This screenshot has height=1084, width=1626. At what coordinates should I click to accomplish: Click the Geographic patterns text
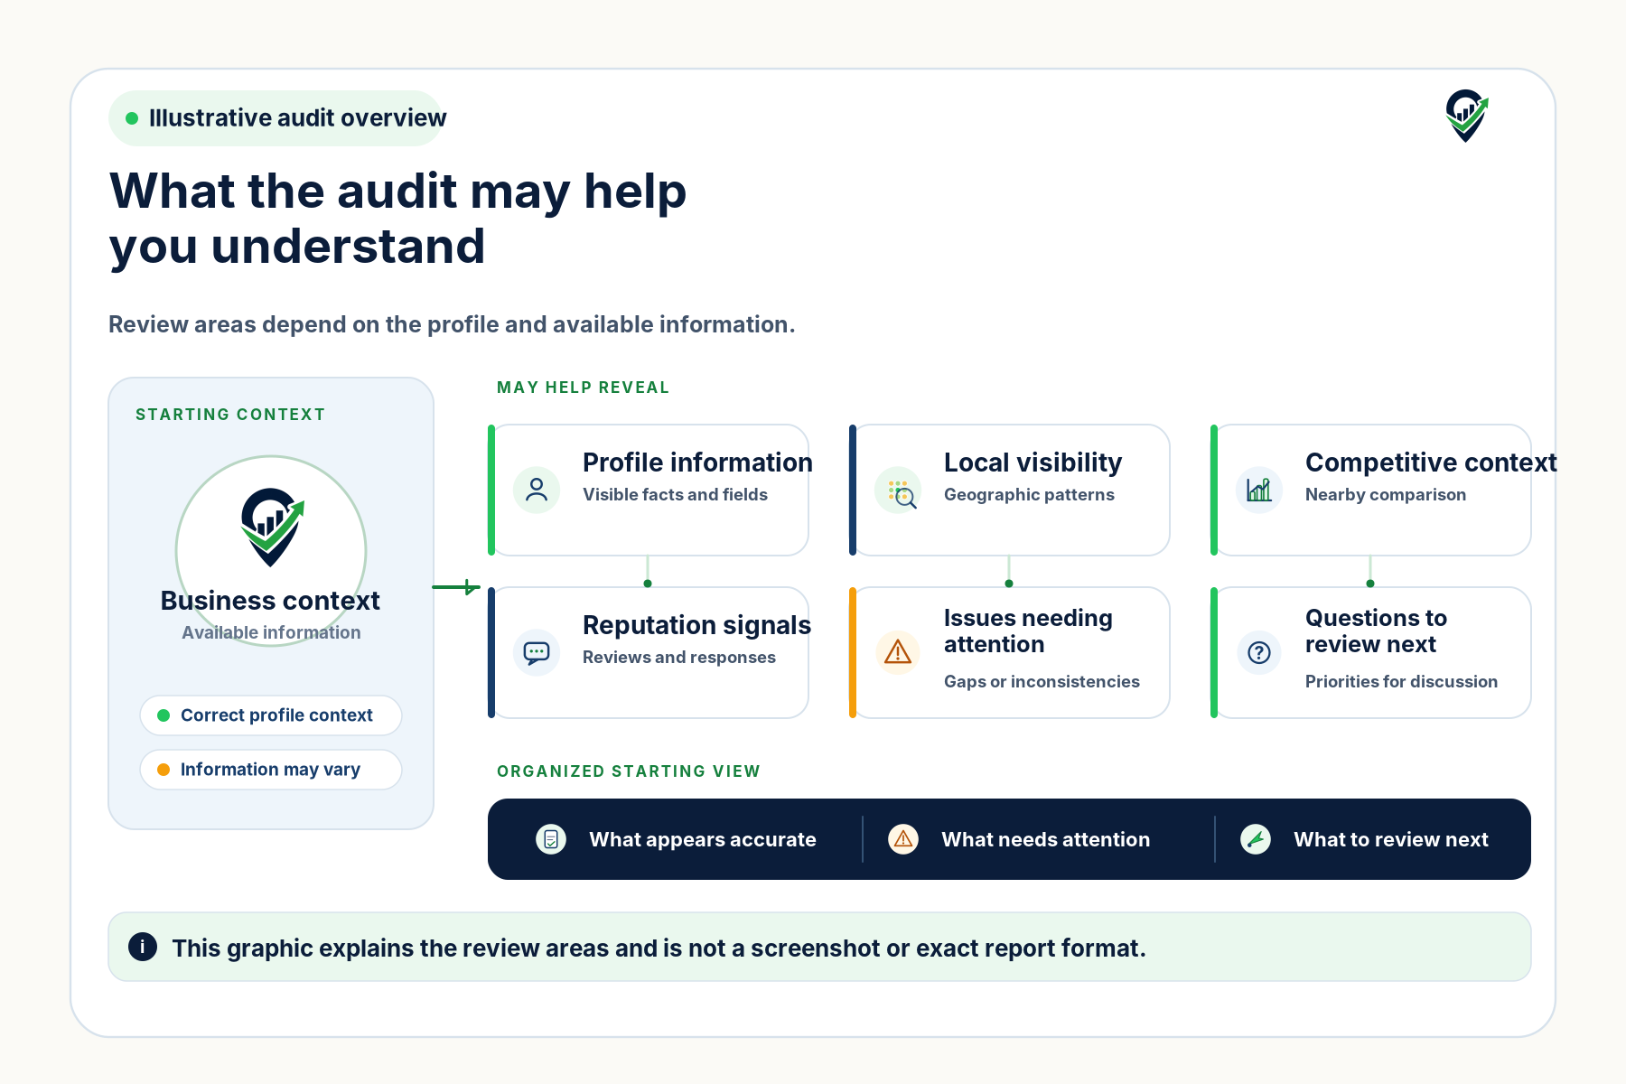[1029, 494]
